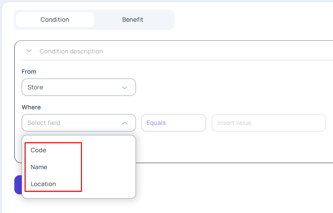Close the Select field dropdown box

(x=78, y=123)
